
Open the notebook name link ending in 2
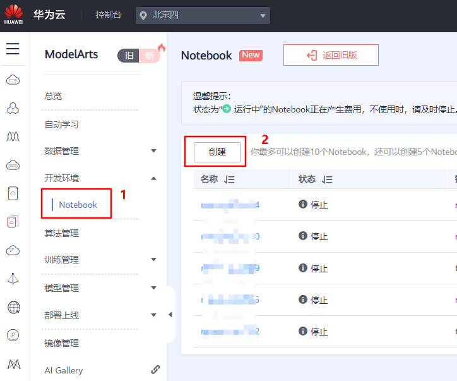click(x=230, y=332)
